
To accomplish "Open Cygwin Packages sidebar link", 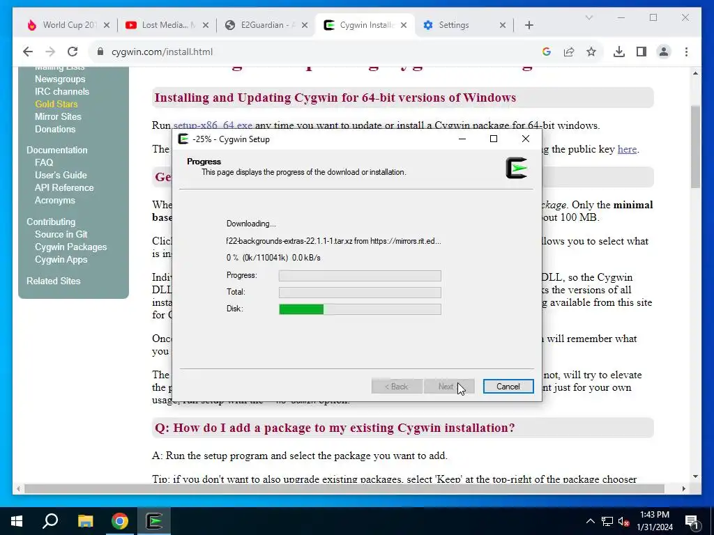I will [70, 247].
